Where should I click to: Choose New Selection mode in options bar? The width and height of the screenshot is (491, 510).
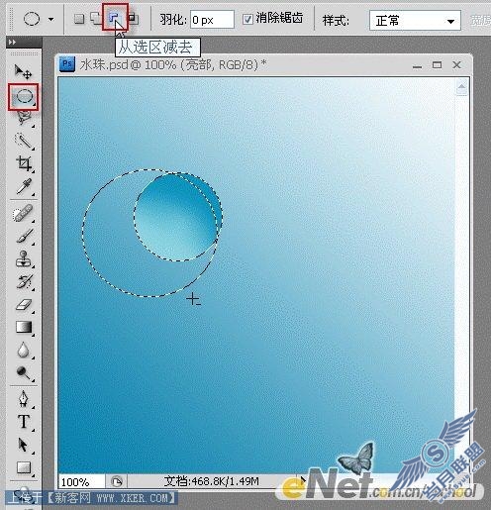79,19
